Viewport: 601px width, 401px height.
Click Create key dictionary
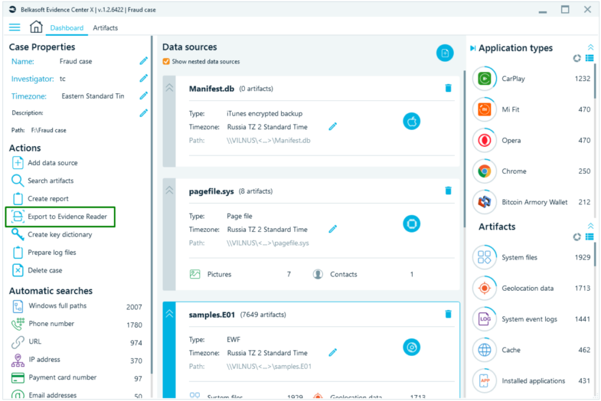pyautogui.click(x=52, y=234)
